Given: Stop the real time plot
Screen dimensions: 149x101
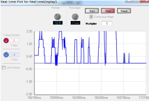Looking at the screenshot, I should pyautogui.click(x=108, y=11).
